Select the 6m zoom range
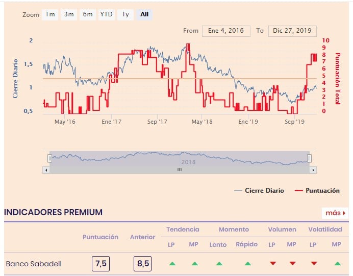This screenshot has width=353, height=276. click(x=88, y=15)
